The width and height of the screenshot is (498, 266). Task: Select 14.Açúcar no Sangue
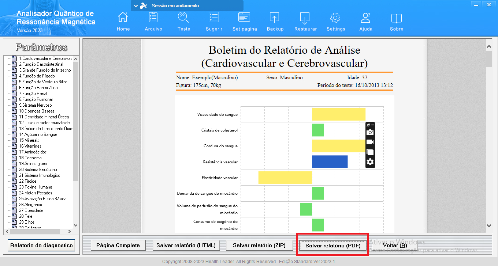pyautogui.click(x=38, y=134)
